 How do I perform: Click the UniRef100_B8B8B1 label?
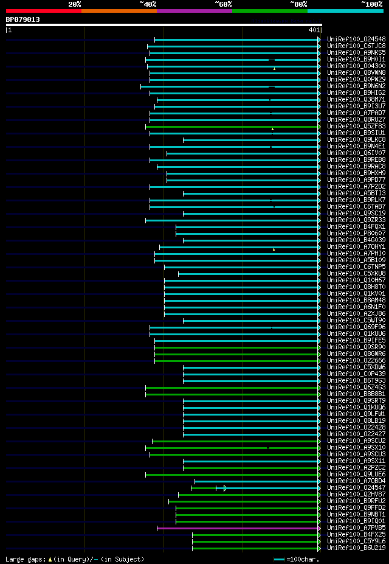pyautogui.click(x=356, y=394)
